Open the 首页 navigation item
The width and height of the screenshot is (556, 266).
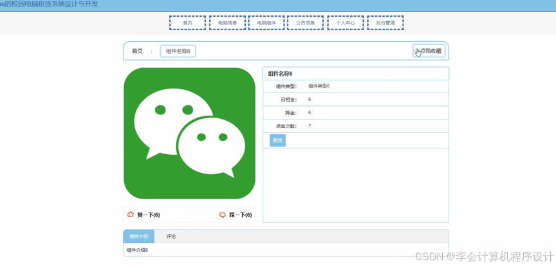click(x=187, y=22)
